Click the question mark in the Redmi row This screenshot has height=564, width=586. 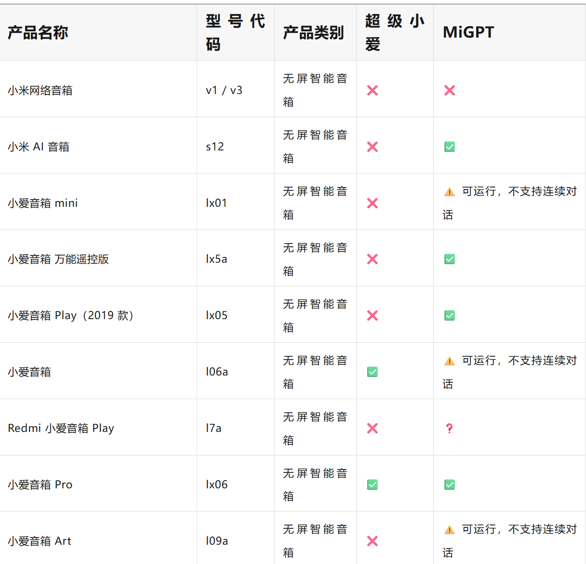click(x=450, y=428)
